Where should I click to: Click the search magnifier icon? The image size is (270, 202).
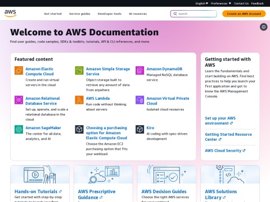[175, 13]
